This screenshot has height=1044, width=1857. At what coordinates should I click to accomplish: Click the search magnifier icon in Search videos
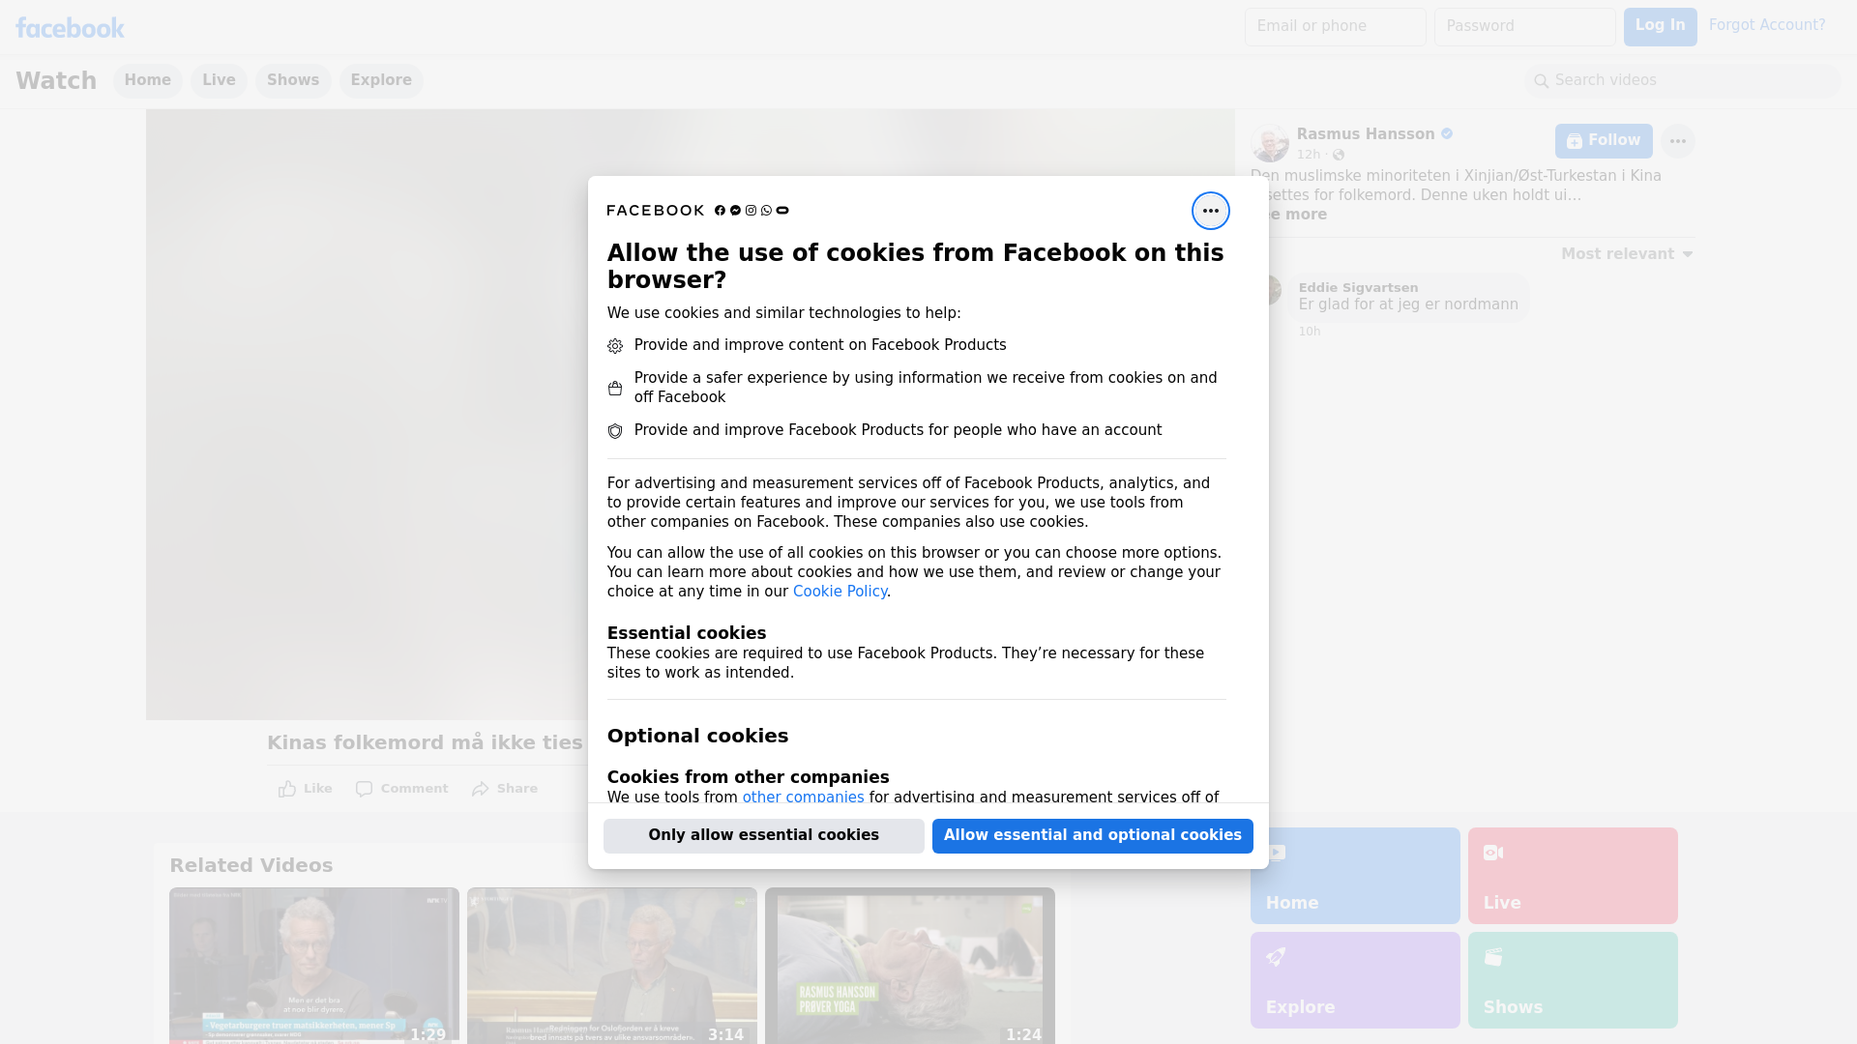1542,81
